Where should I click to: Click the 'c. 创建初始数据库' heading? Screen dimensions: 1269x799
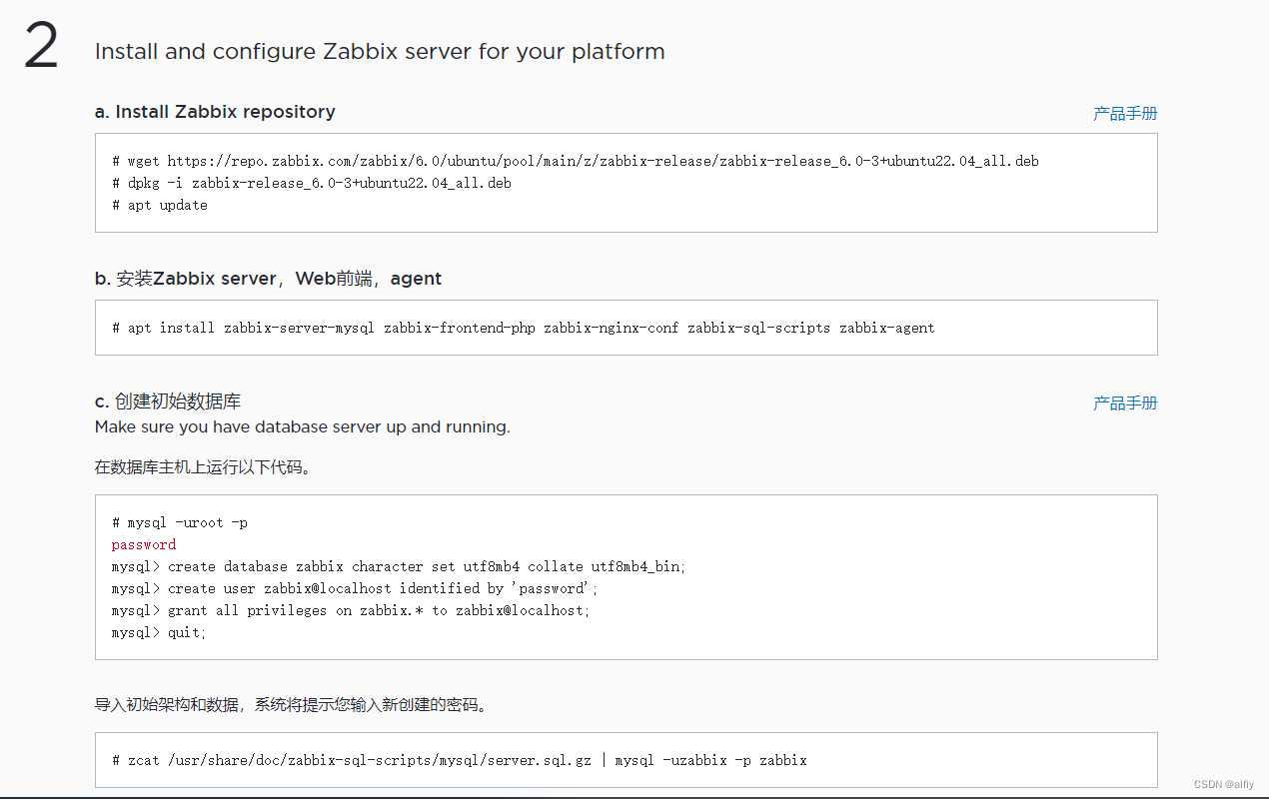click(x=168, y=401)
